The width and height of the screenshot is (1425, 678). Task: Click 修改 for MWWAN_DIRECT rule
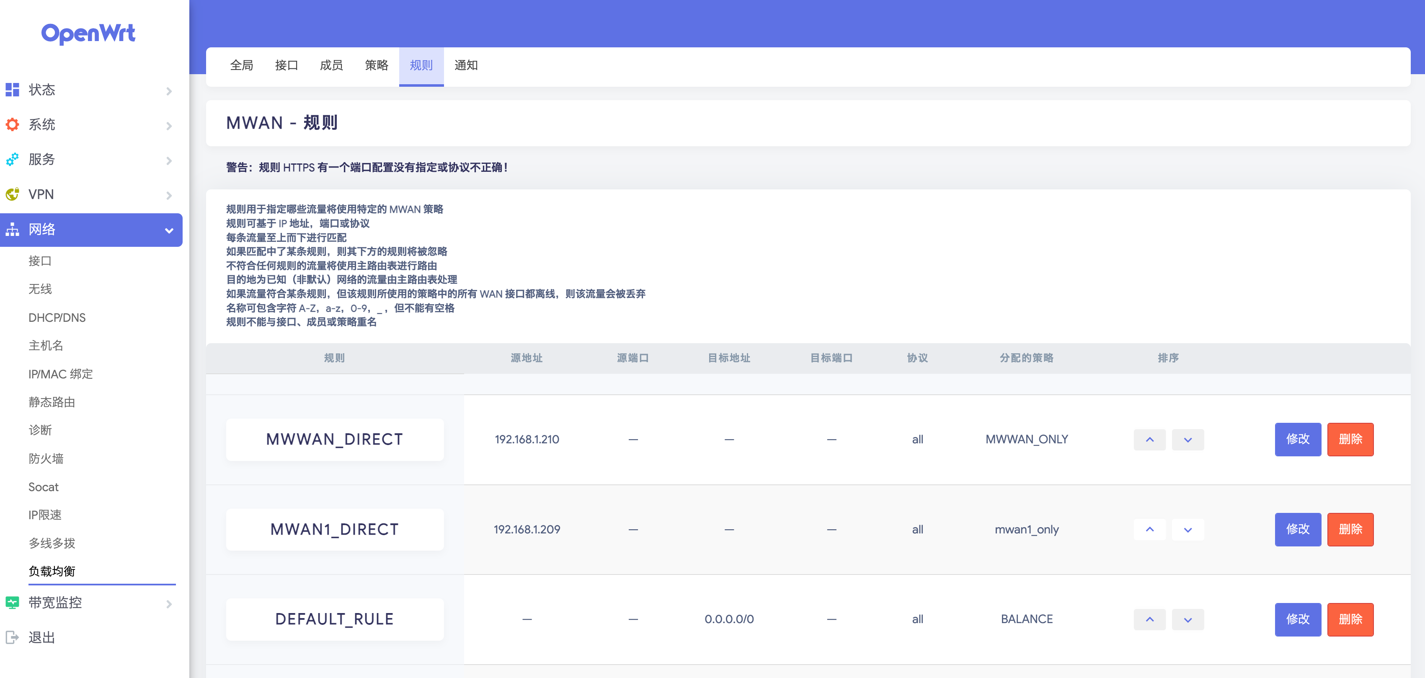coord(1299,439)
